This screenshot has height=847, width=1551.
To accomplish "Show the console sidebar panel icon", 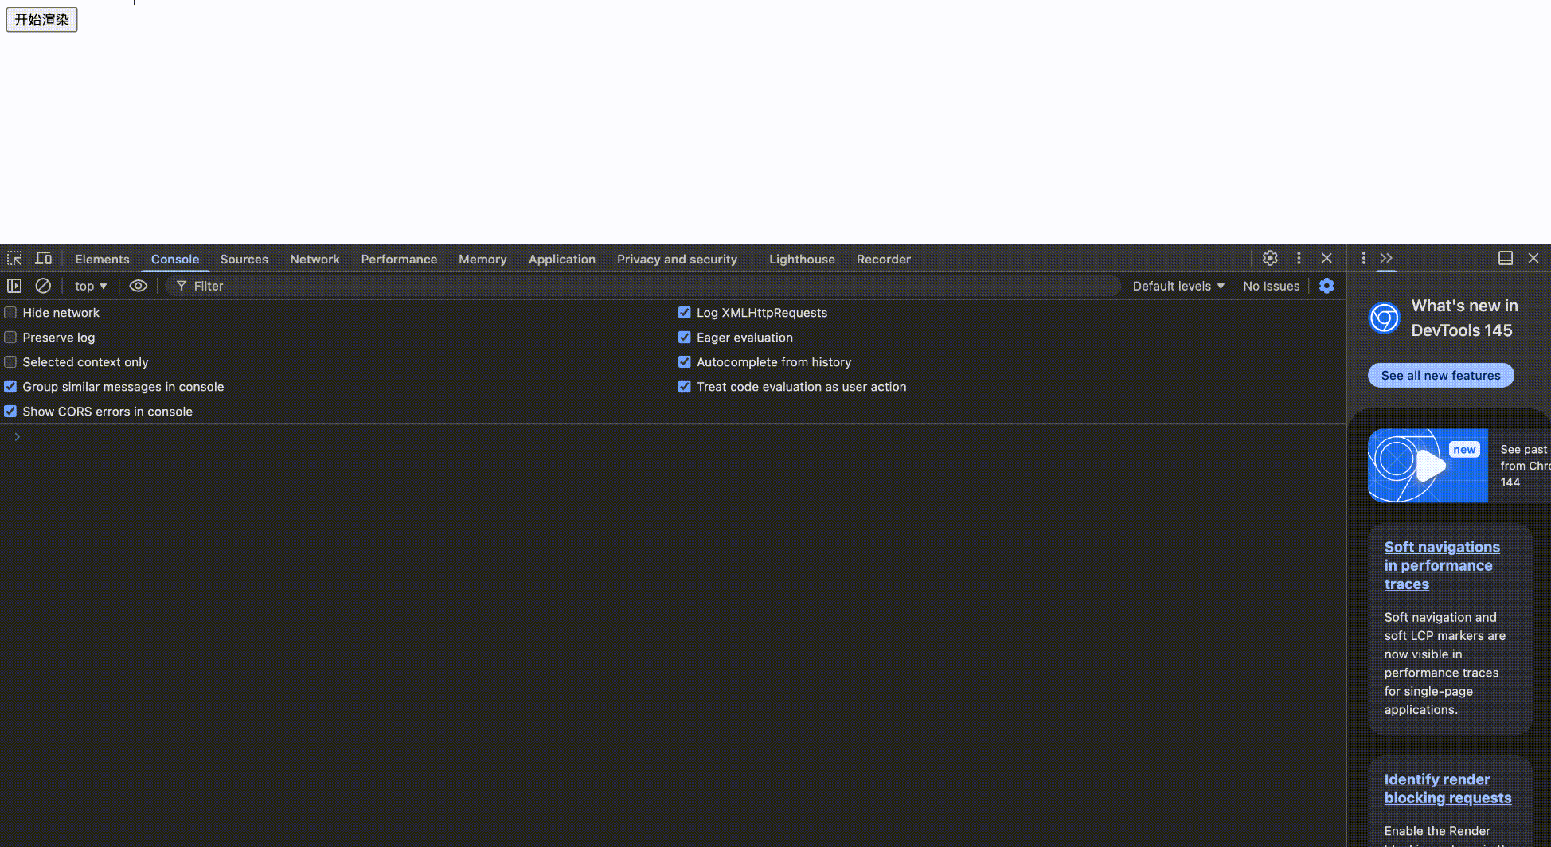I will (14, 286).
